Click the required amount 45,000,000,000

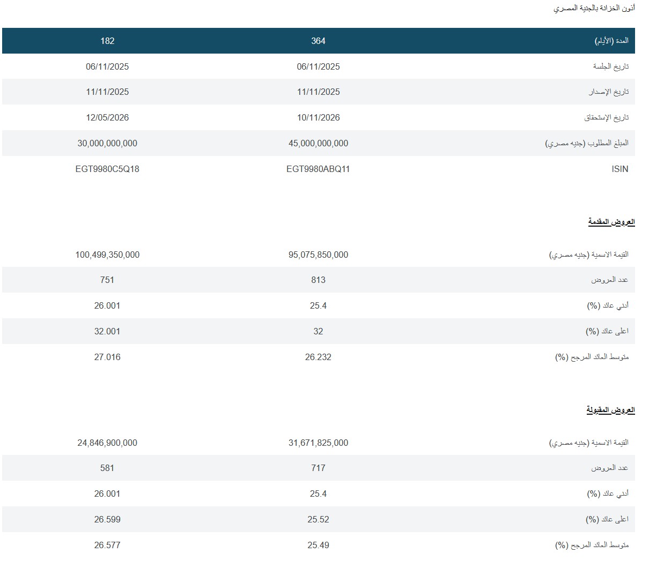tap(318, 143)
